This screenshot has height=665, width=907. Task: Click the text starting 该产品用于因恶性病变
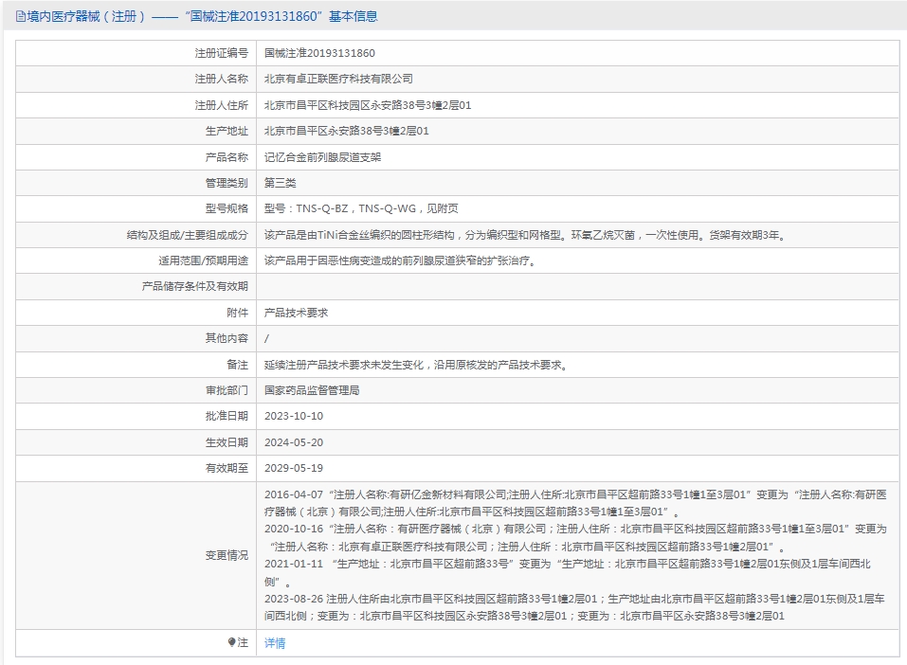click(x=400, y=261)
